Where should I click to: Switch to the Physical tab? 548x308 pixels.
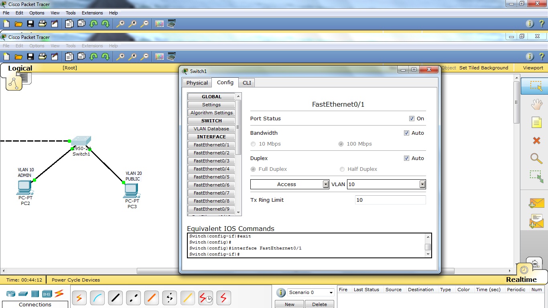click(197, 83)
